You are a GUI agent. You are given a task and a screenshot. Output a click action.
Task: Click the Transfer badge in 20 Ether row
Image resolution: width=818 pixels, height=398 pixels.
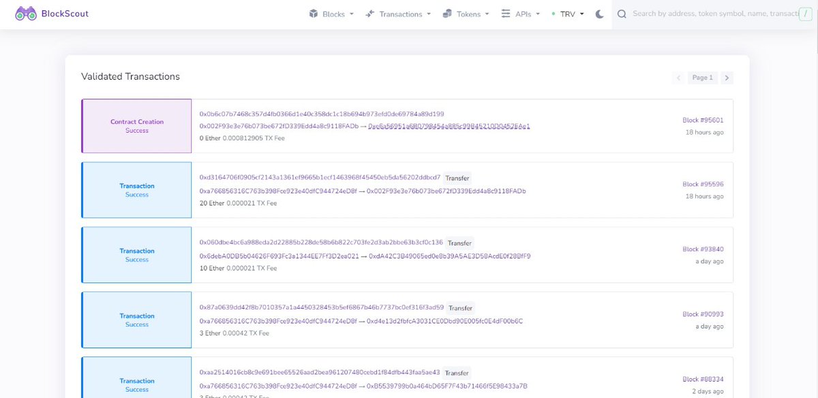point(457,178)
